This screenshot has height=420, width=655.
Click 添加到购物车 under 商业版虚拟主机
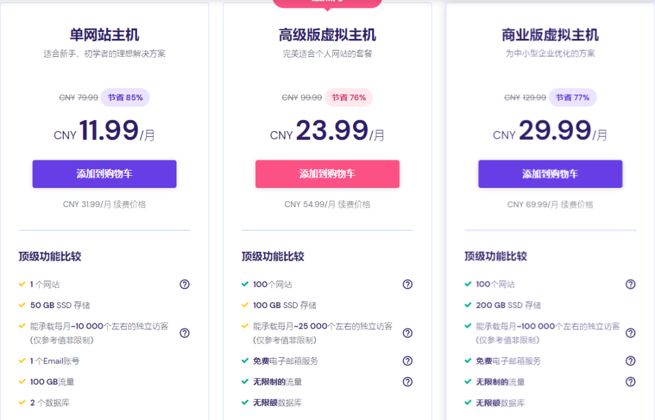click(549, 173)
